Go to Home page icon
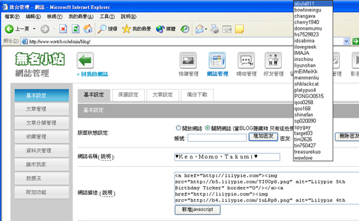The image size is (359, 221). tap(88, 29)
